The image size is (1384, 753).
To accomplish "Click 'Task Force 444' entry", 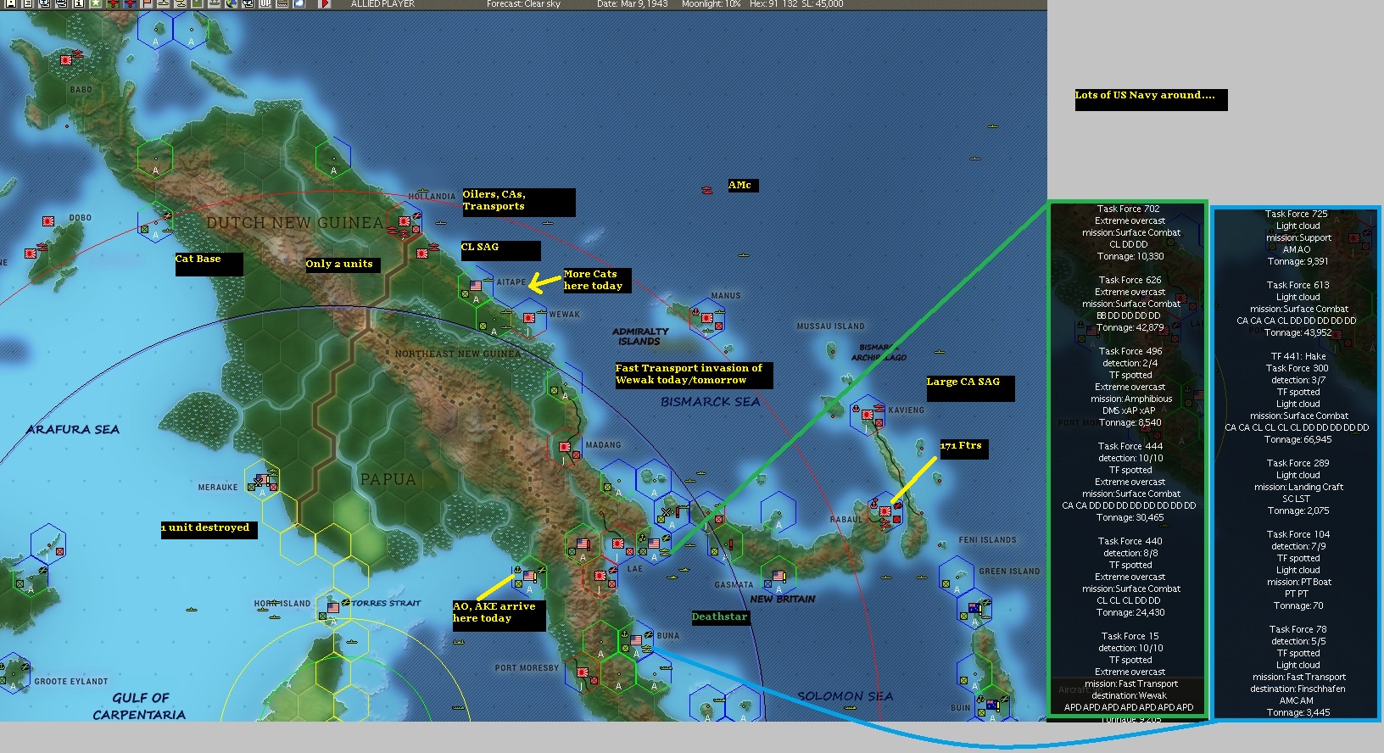I will click(x=1130, y=446).
